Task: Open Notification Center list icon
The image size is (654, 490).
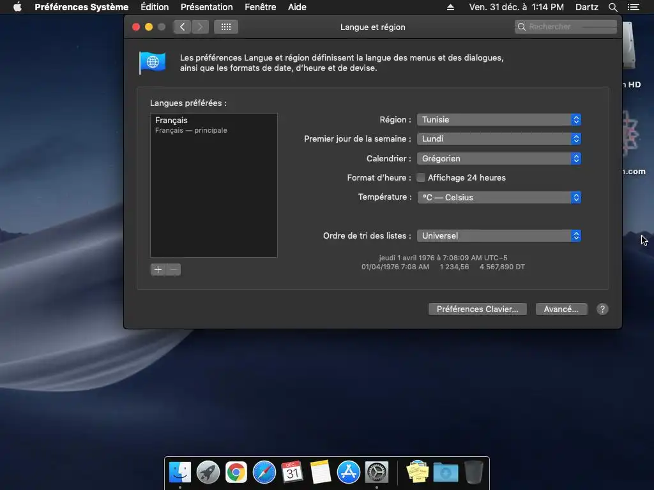Action: point(633,7)
